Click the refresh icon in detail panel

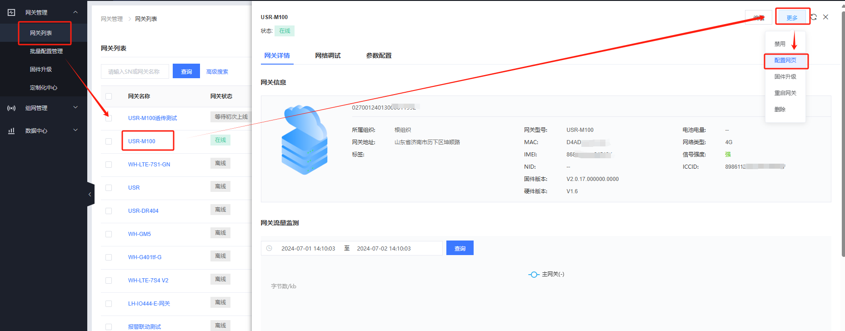point(814,17)
